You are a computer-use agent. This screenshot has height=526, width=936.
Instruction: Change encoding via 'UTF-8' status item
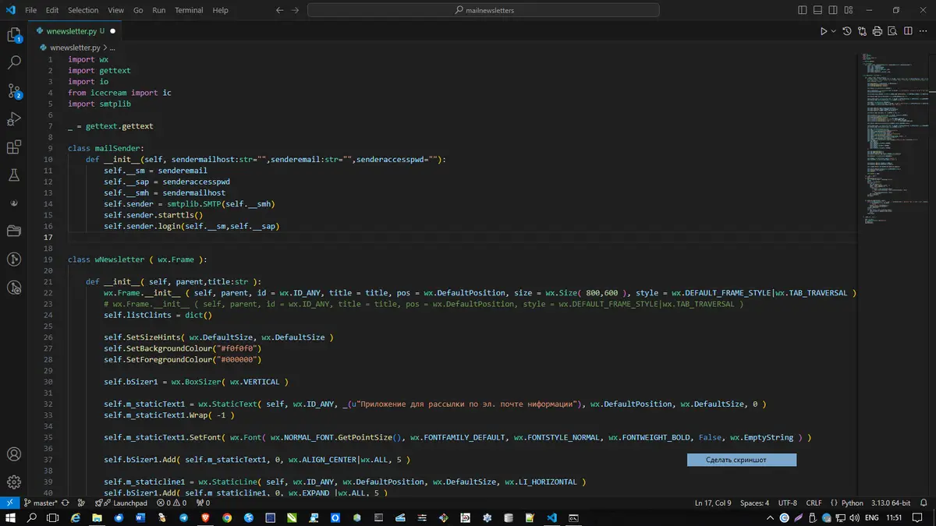[x=788, y=503]
